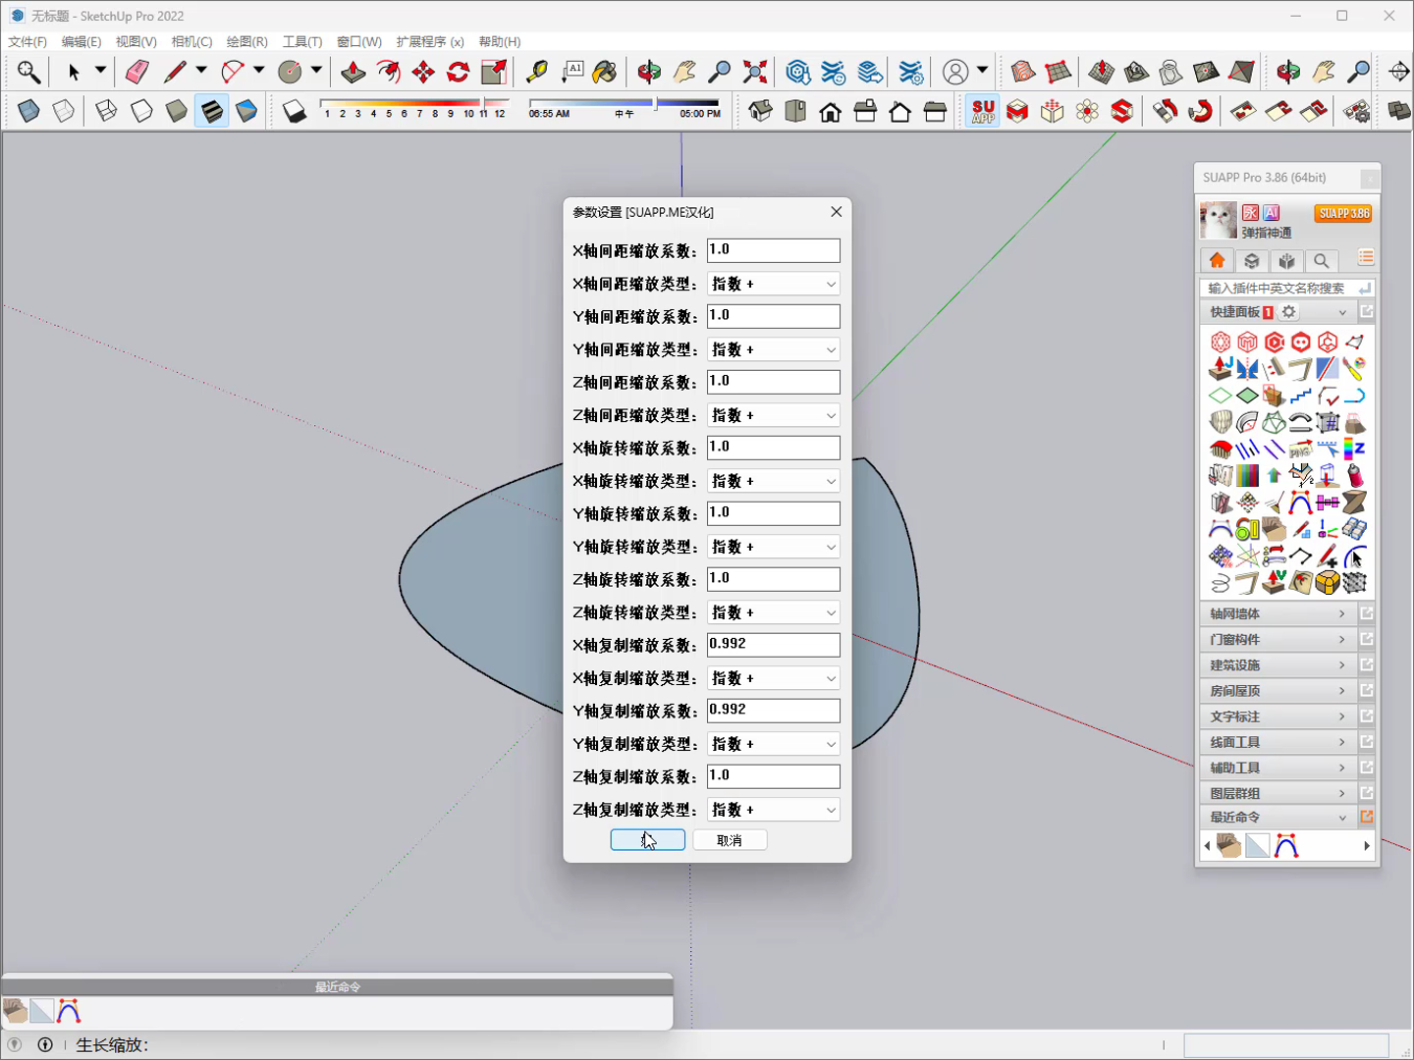Expand the 门窗构件 category
Viewport: 1414px width, 1060px height.
tap(1278, 639)
